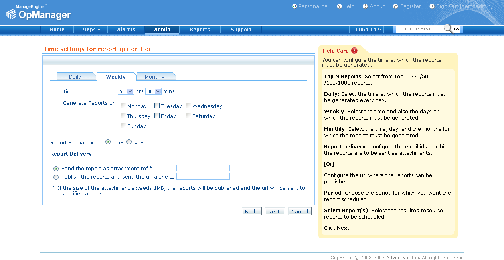Image resolution: width=504 pixels, height=260 pixels.
Task: Choose Publish the reports and send url option
Action: pos(56,177)
